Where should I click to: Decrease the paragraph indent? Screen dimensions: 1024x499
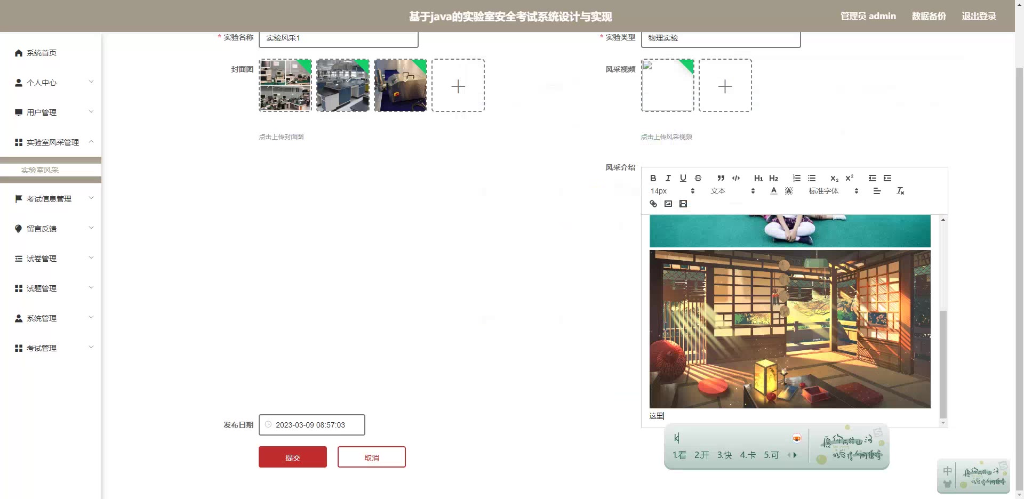873,178
